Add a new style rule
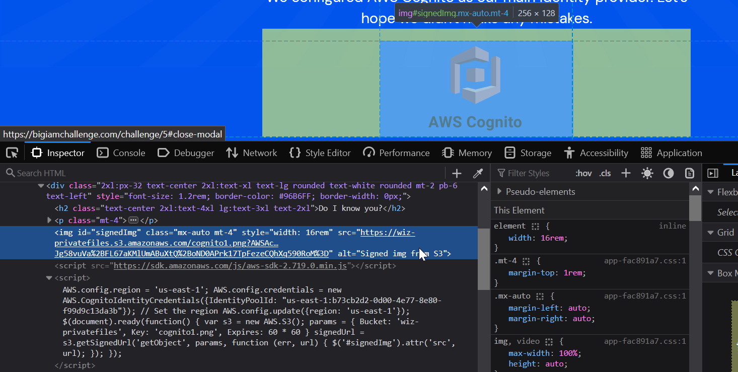 click(x=626, y=173)
